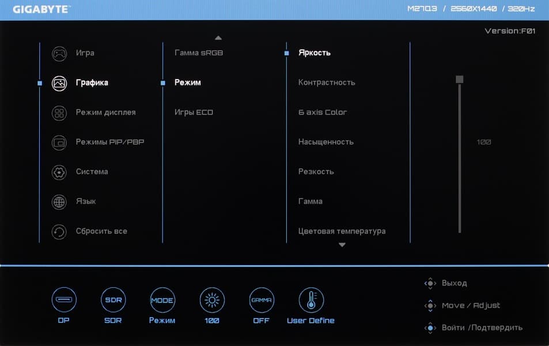Click the thermometer color temperature icon
This screenshot has width=549, height=346.
311,300
